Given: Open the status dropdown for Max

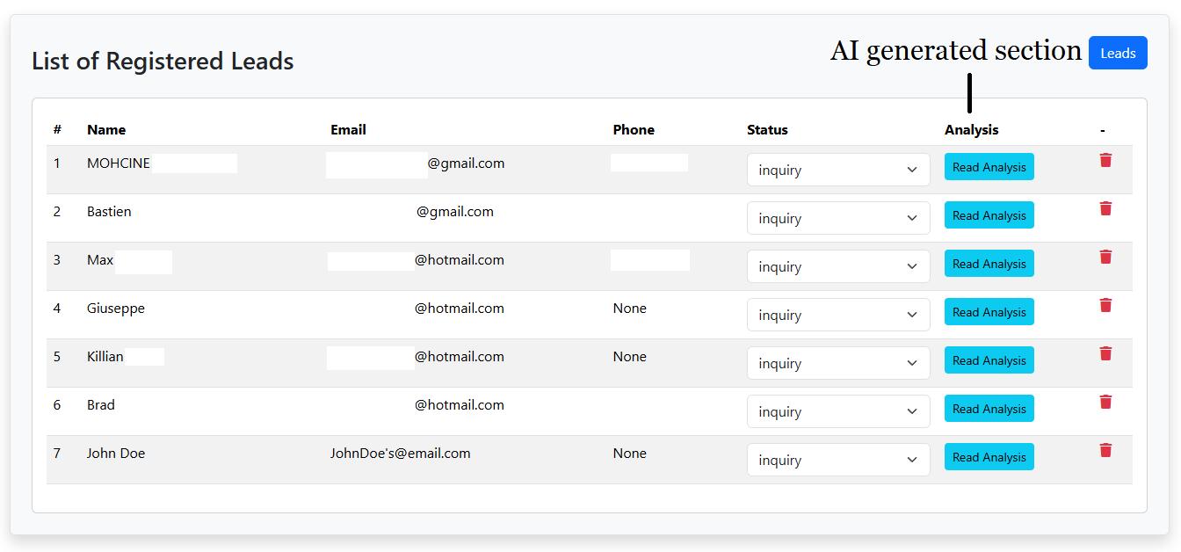Looking at the screenshot, I should [837, 265].
